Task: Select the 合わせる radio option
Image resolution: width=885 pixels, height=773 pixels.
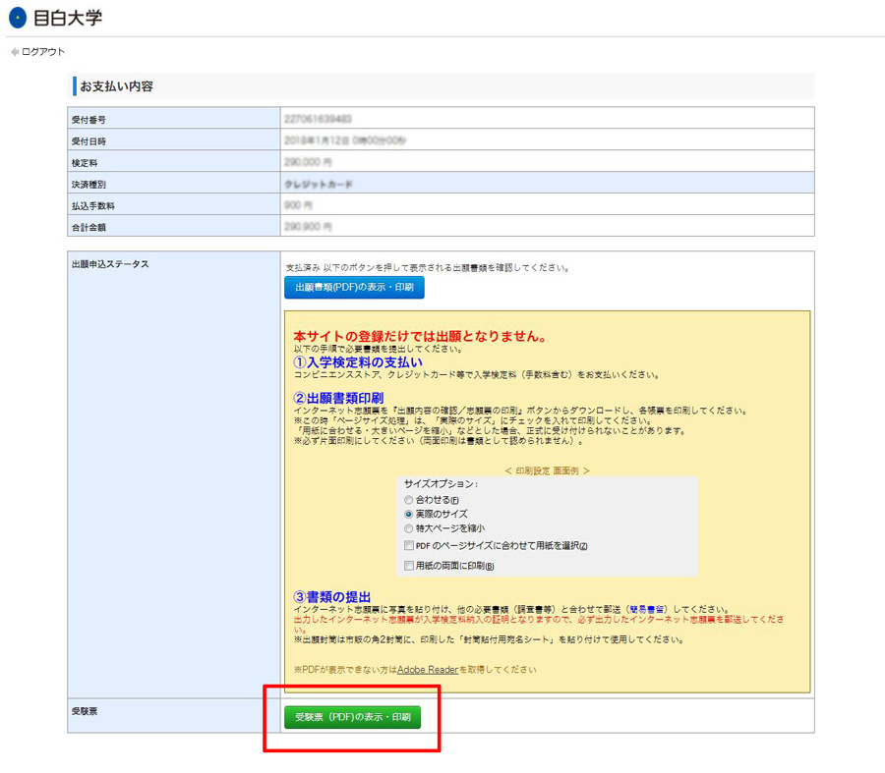Action: coord(409,500)
